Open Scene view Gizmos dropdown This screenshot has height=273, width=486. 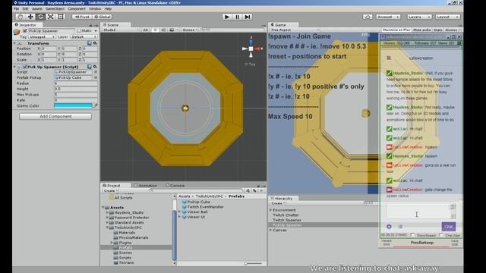point(190,30)
